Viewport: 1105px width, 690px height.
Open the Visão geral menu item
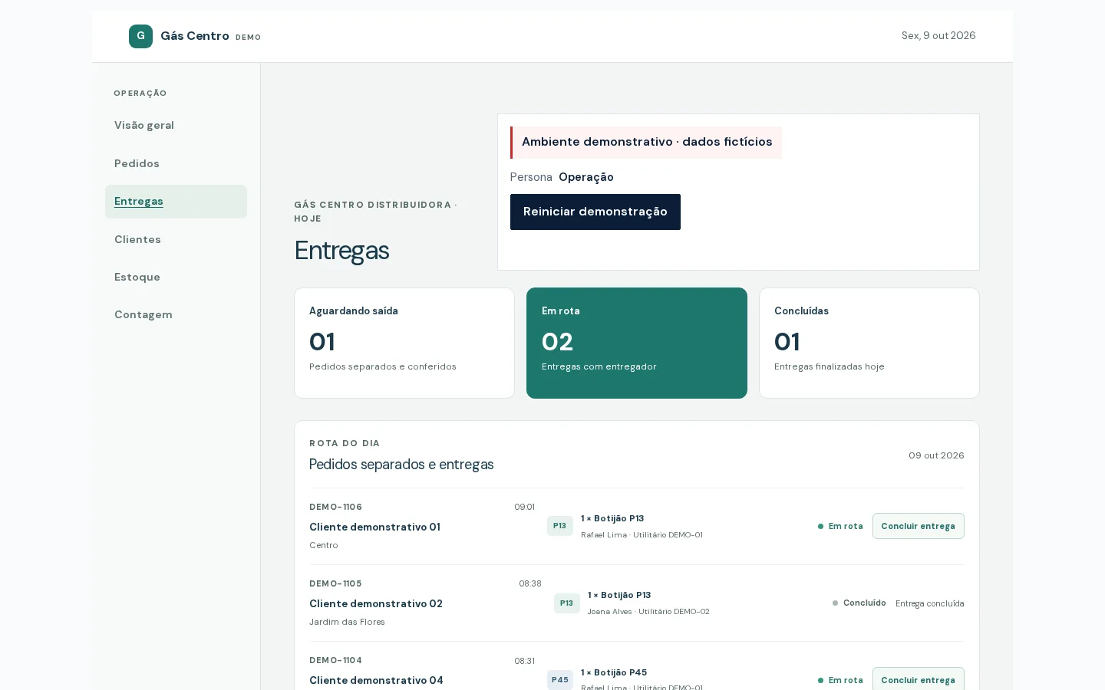(x=176, y=125)
